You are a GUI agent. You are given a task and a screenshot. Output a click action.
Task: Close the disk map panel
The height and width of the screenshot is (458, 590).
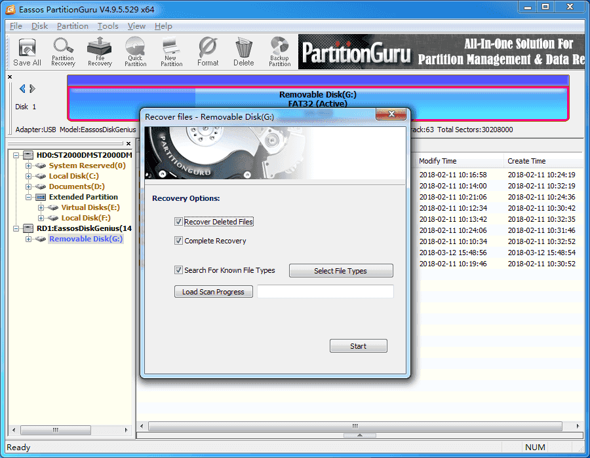click(10, 77)
